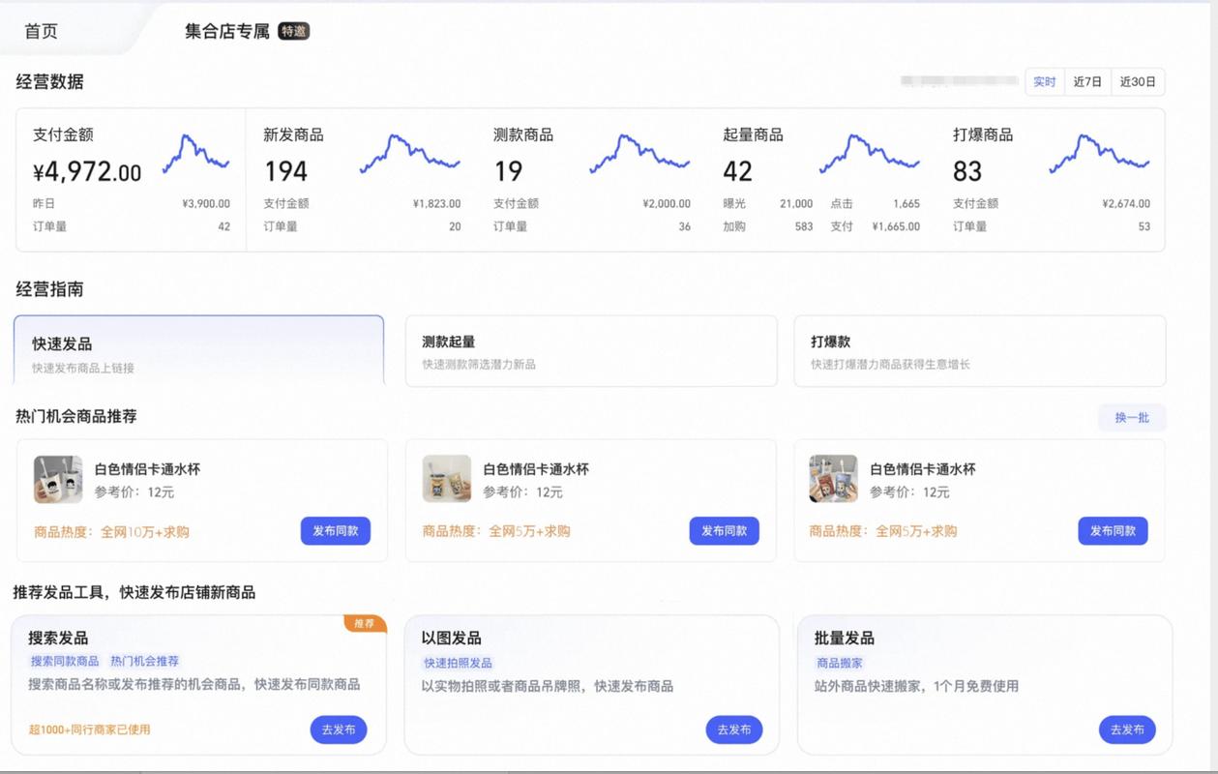Switch data range to 近7日

click(x=1085, y=81)
